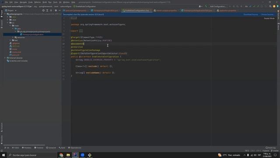Select PrimerproyectoApplication file in Project tree
Viewport: 280px width, 158px height.
(x=33, y=34)
